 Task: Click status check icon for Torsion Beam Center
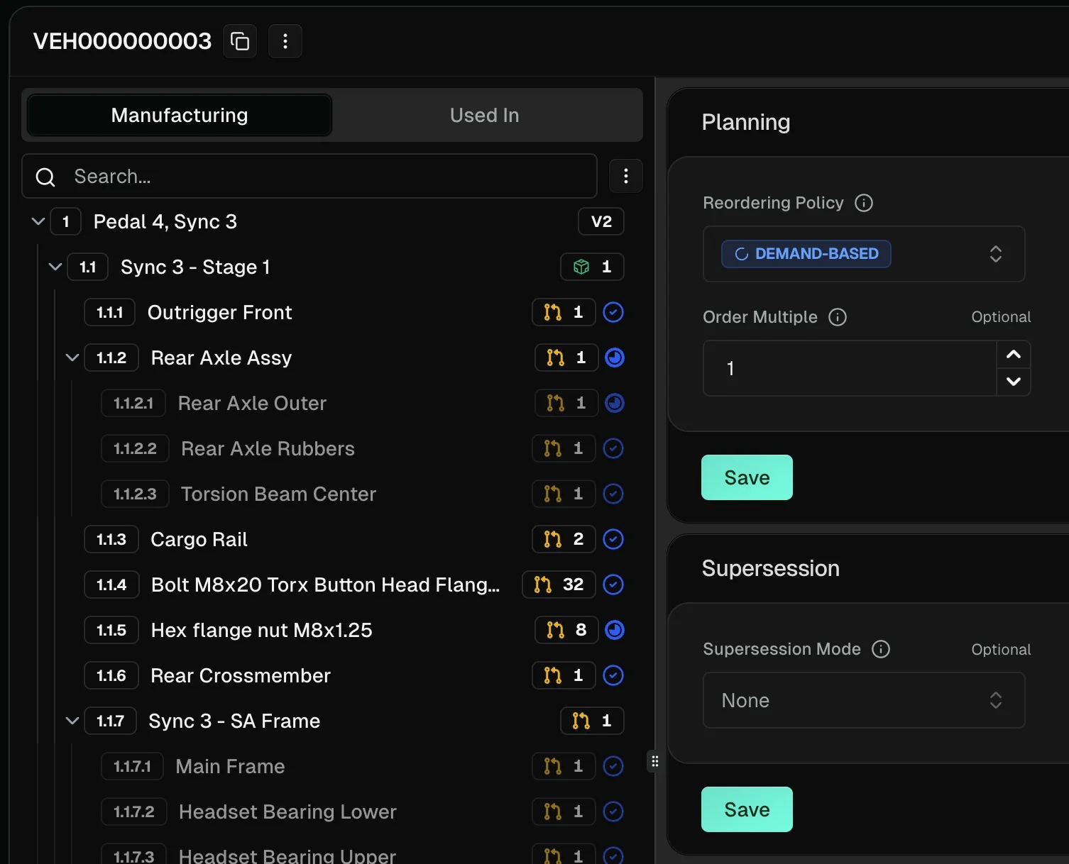tap(613, 494)
